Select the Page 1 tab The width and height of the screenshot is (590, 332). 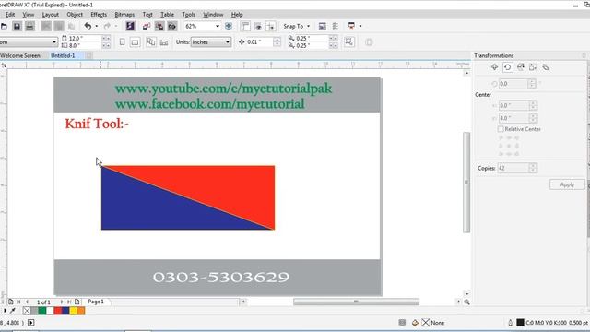tap(96, 302)
